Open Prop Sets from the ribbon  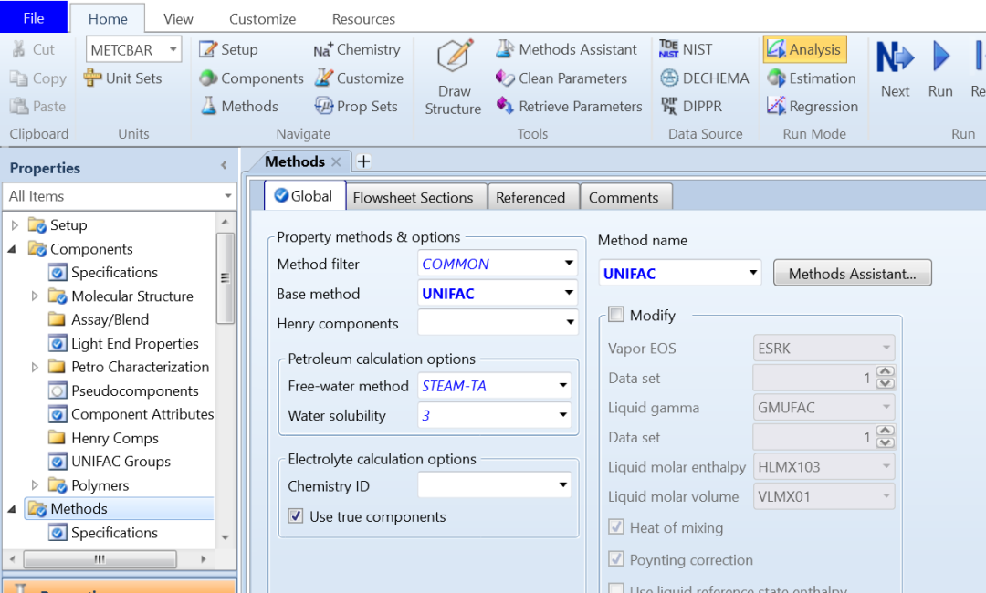coord(356,106)
